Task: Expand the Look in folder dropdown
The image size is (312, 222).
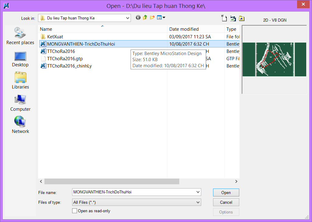Action: 128,18
